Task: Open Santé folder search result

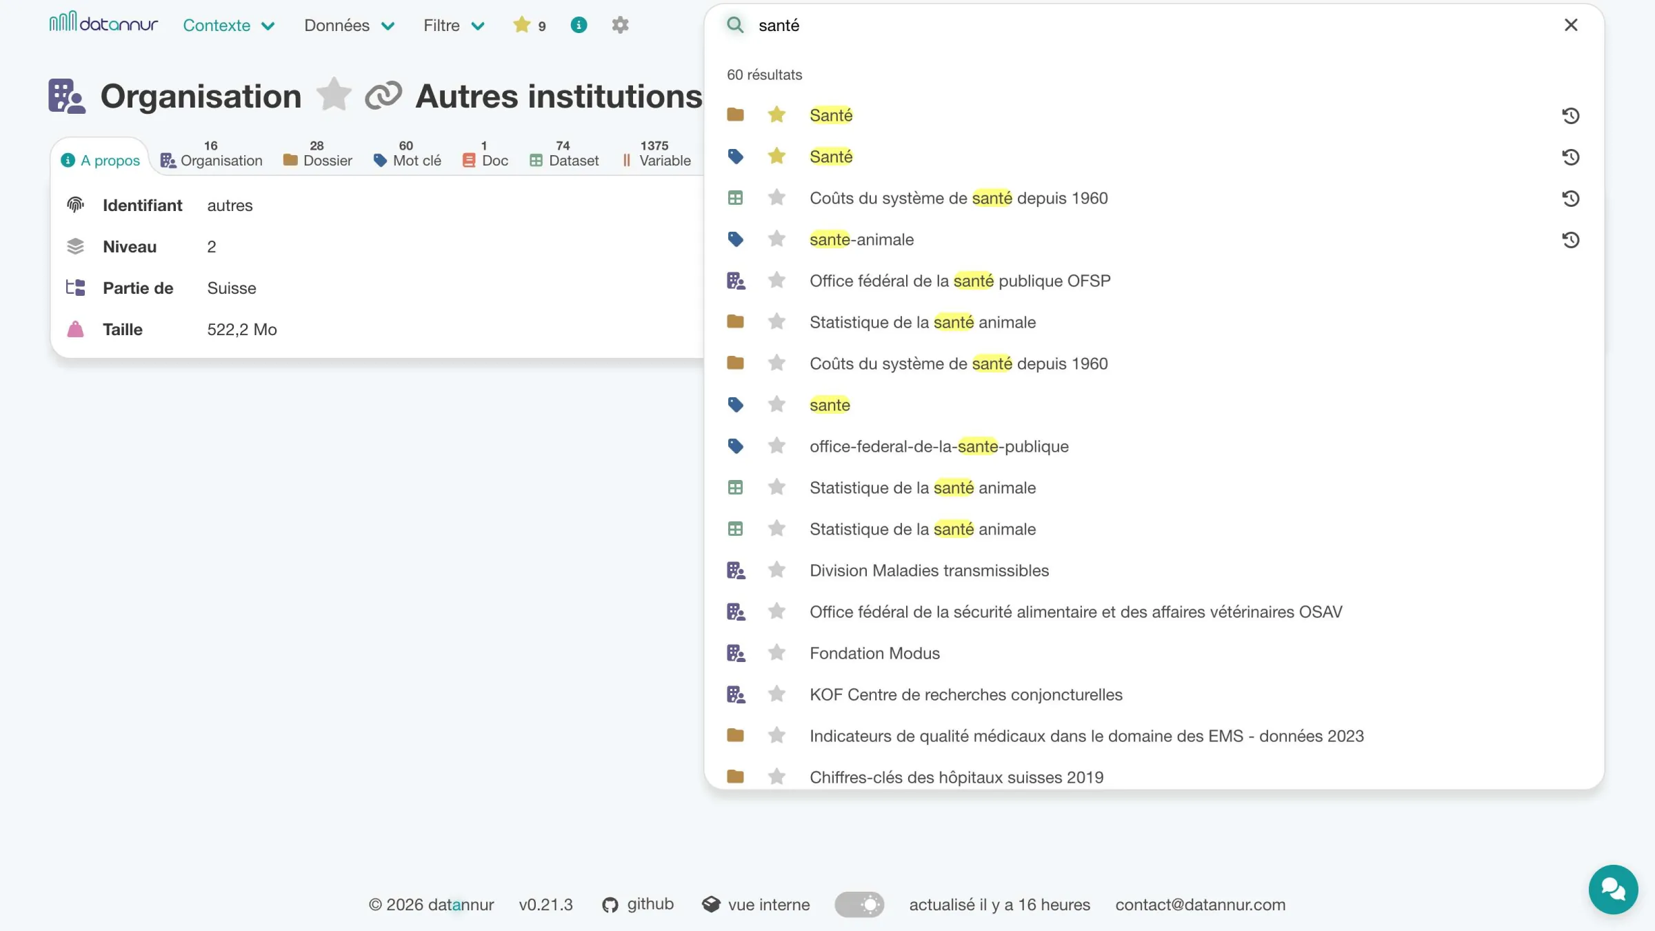Action: [831, 115]
